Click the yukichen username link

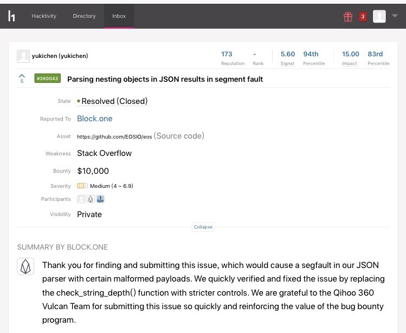pyautogui.click(x=60, y=56)
